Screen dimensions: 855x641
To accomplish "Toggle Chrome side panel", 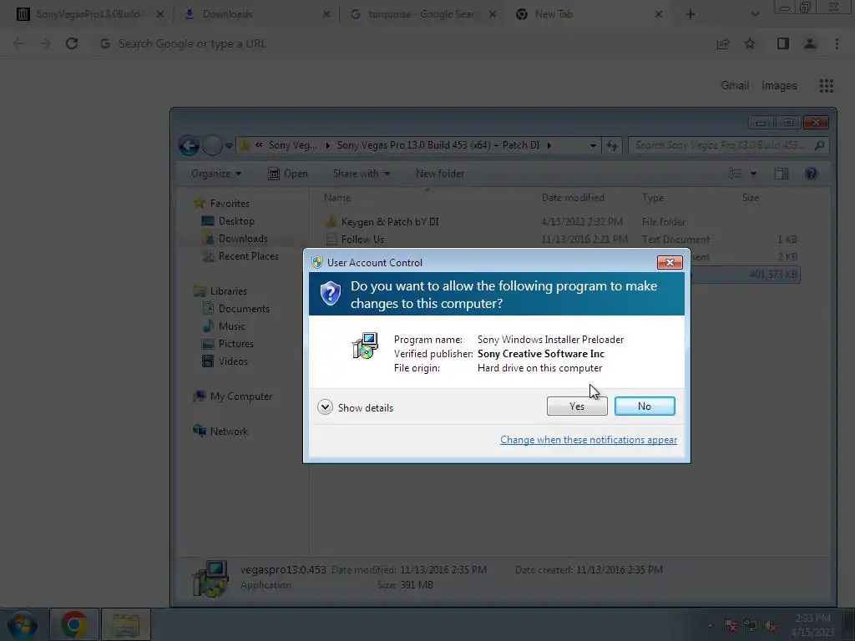I will pos(783,43).
